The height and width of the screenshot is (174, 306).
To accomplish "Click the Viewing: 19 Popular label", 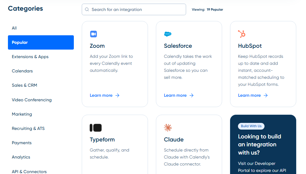I will (x=207, y=9).
